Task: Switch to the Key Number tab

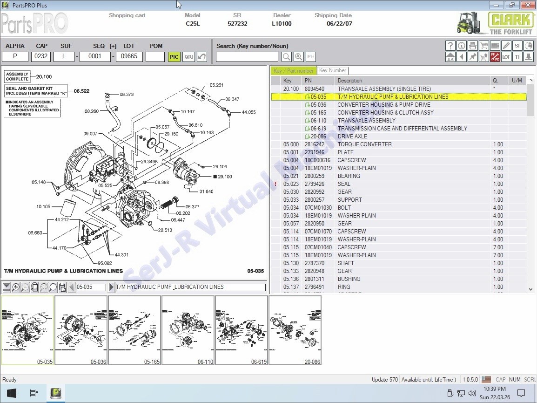Action: point(333,70)
